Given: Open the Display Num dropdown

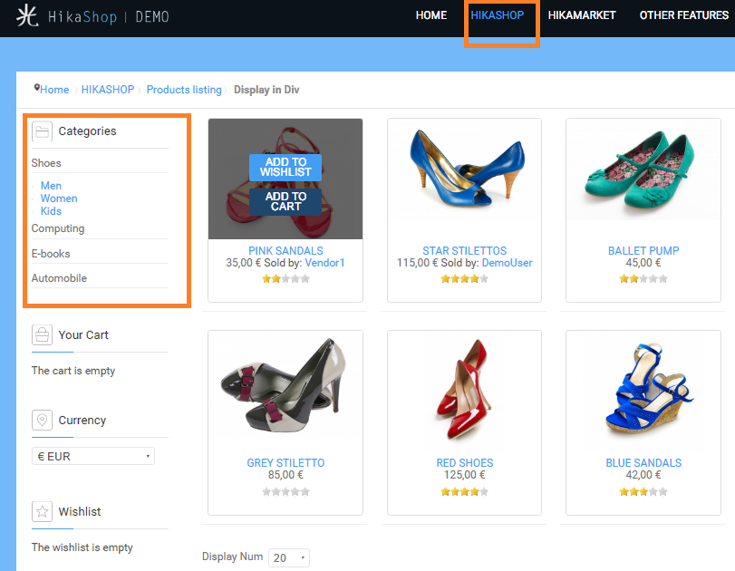Looking at the screenshot, I should click(289, 557).
